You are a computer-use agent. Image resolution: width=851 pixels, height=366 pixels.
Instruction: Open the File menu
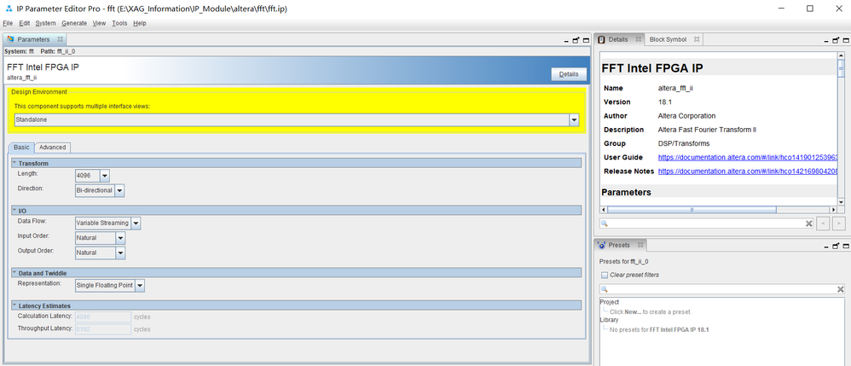click(8, 23)
